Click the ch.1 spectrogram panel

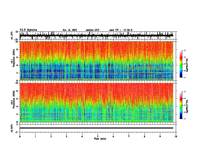tap(96, 61)
